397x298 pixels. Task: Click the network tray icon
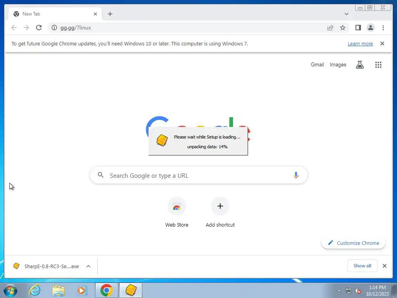pos(349,291)
